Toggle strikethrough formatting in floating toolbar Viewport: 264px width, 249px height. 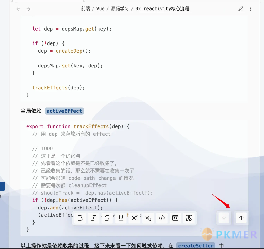coord(107,218)
